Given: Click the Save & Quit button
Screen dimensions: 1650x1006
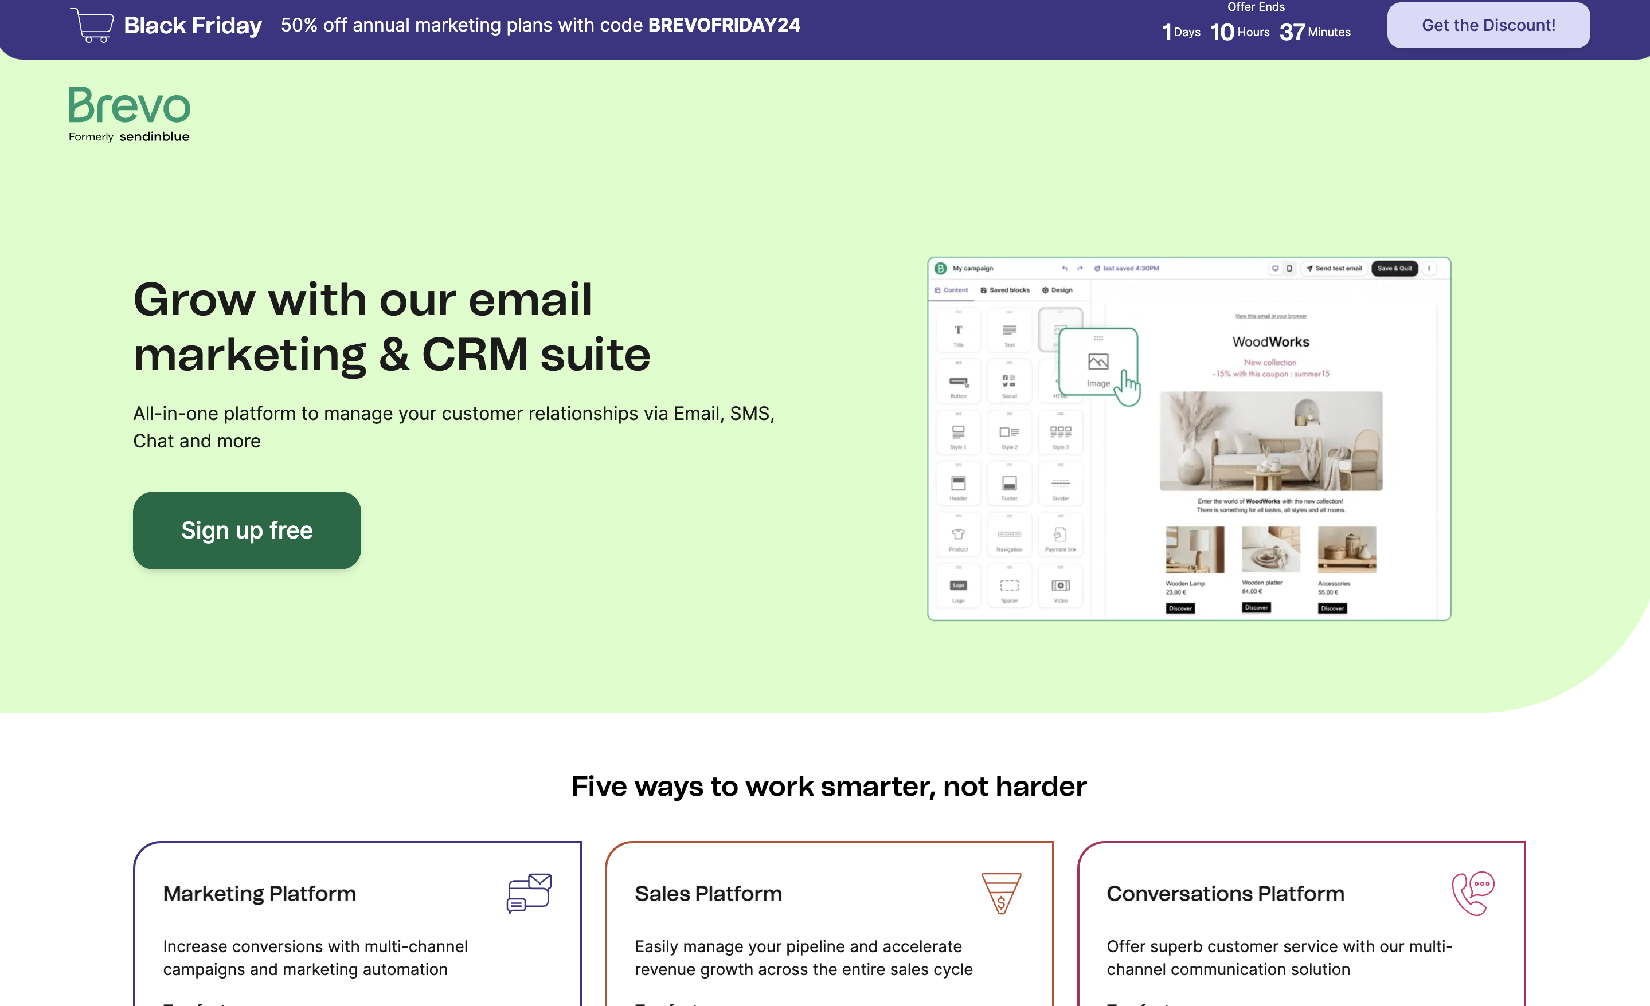Looking at the screenshot, I should 1394,269.
